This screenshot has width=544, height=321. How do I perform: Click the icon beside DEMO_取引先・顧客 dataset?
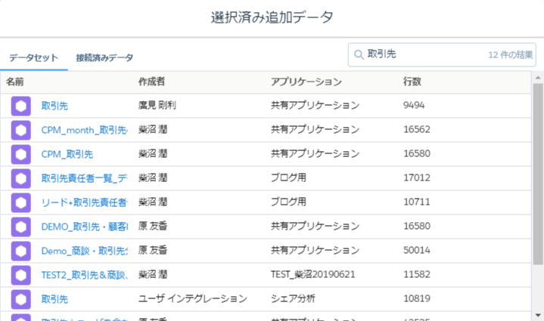[x=21, y=227]
